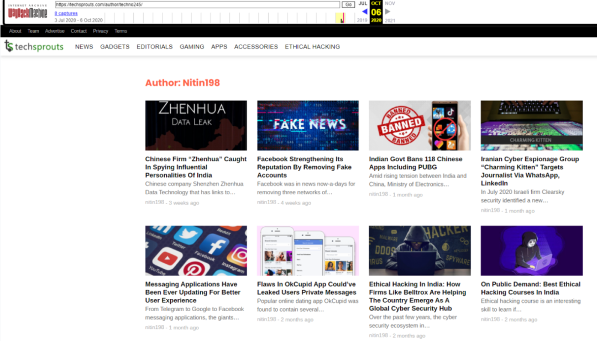Click excerpt 'Amid rising tension between India'

pyautogui.click(x=418, y=180)
